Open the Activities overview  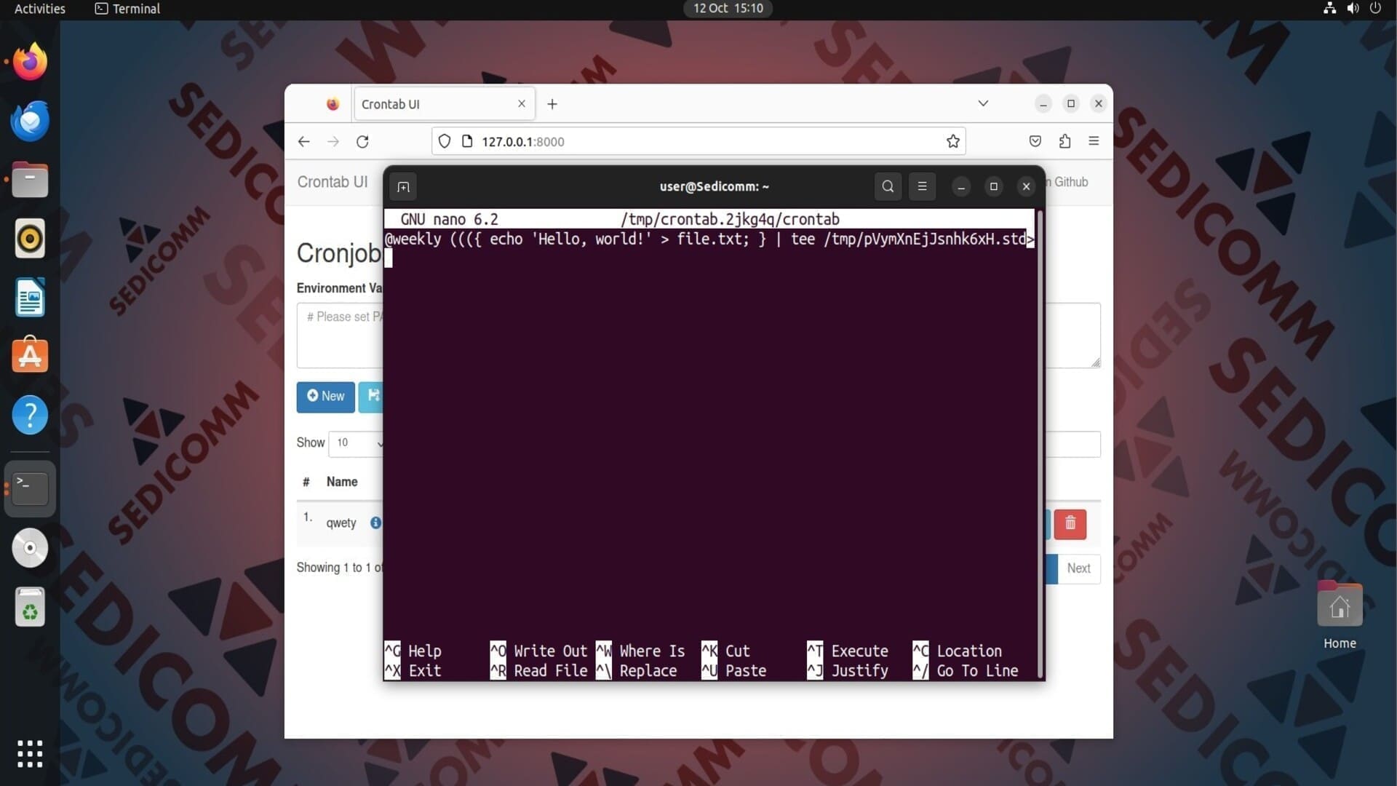[40, 9]
